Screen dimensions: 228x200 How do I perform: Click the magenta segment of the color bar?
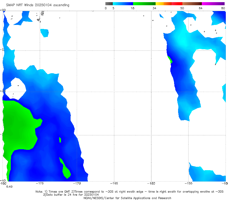pyautogui.click(x=213, y=4)
